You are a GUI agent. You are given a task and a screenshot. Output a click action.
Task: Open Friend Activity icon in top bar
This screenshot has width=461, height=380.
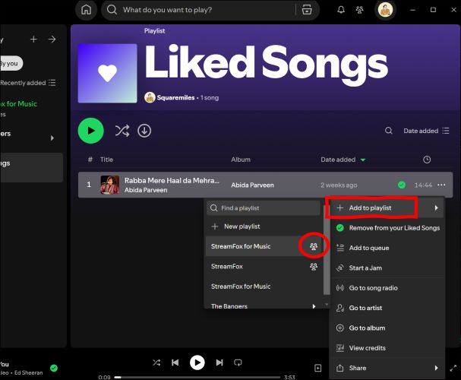tap(359, 10)
